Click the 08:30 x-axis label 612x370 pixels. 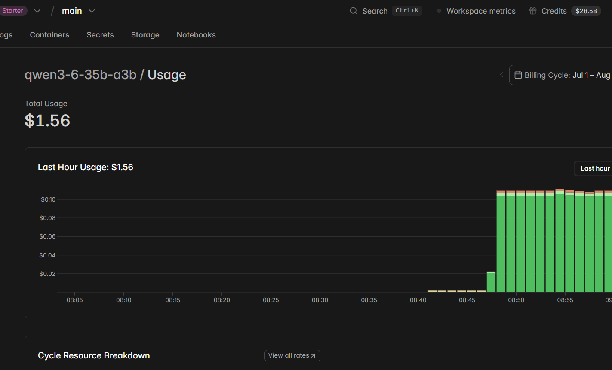click(320, 300)
